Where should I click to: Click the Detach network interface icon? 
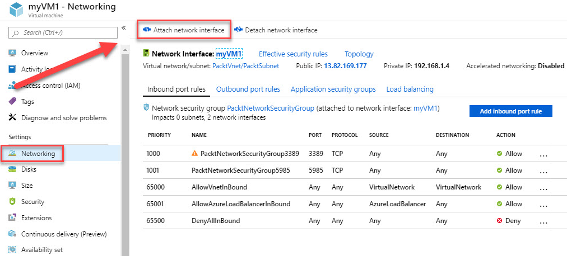coord(238,30)
